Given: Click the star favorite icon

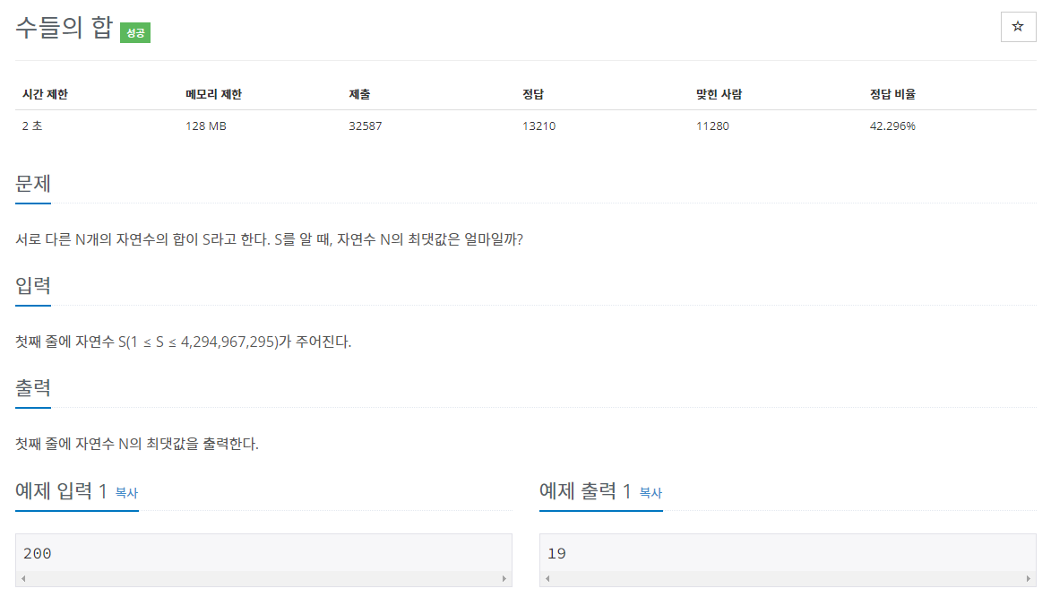Looking at the screenshot, I should (x=1018, y=27).
